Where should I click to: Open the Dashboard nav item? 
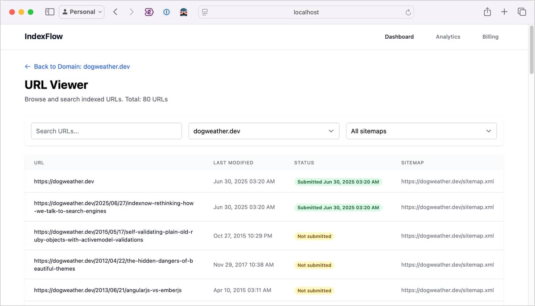(399, 37)
